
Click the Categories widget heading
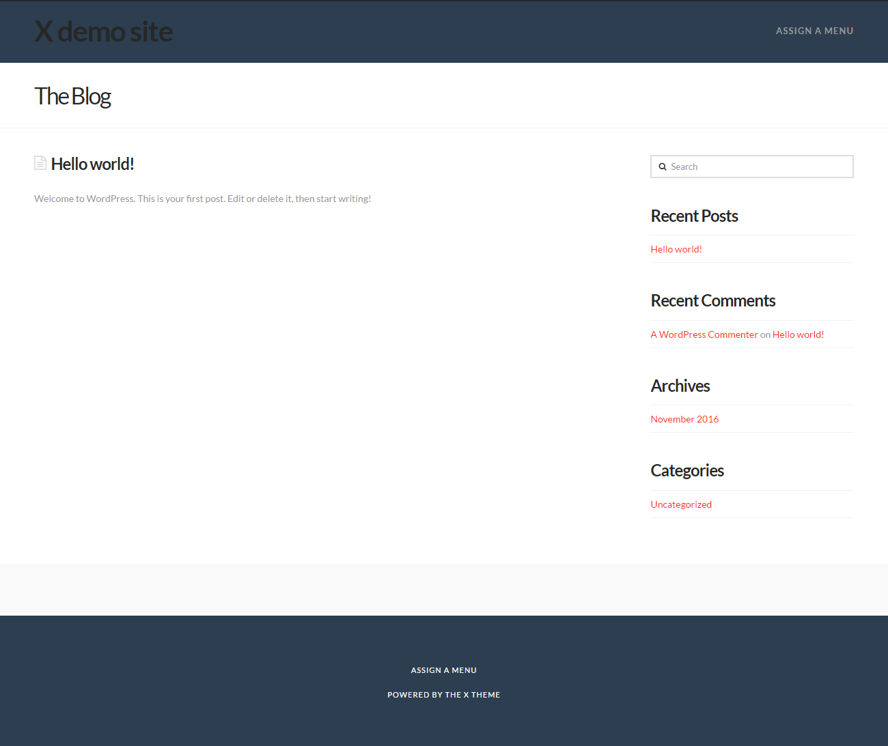[687, 470]
